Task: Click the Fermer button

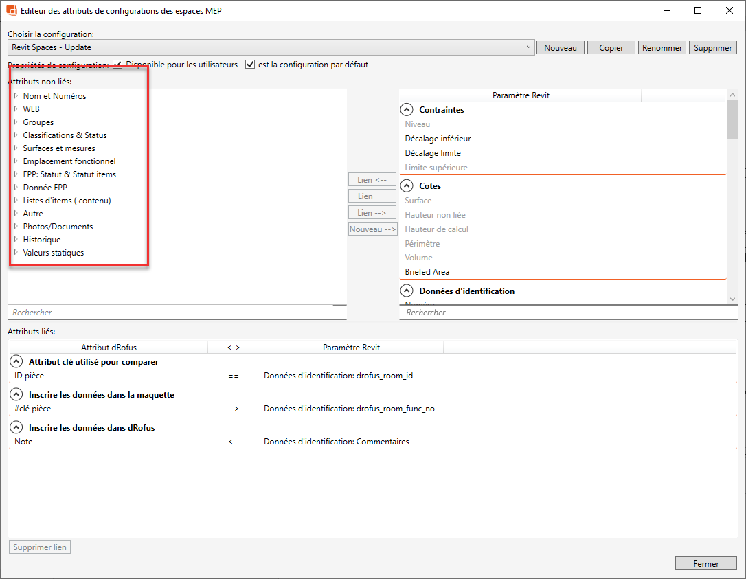Action: (705, 563)
